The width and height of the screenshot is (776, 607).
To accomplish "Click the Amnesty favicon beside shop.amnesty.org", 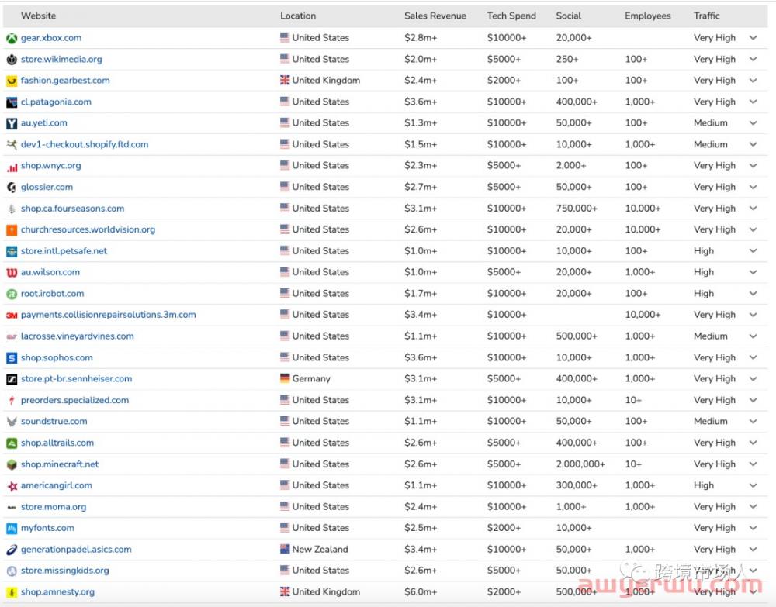I will click(x=12, y=592).
